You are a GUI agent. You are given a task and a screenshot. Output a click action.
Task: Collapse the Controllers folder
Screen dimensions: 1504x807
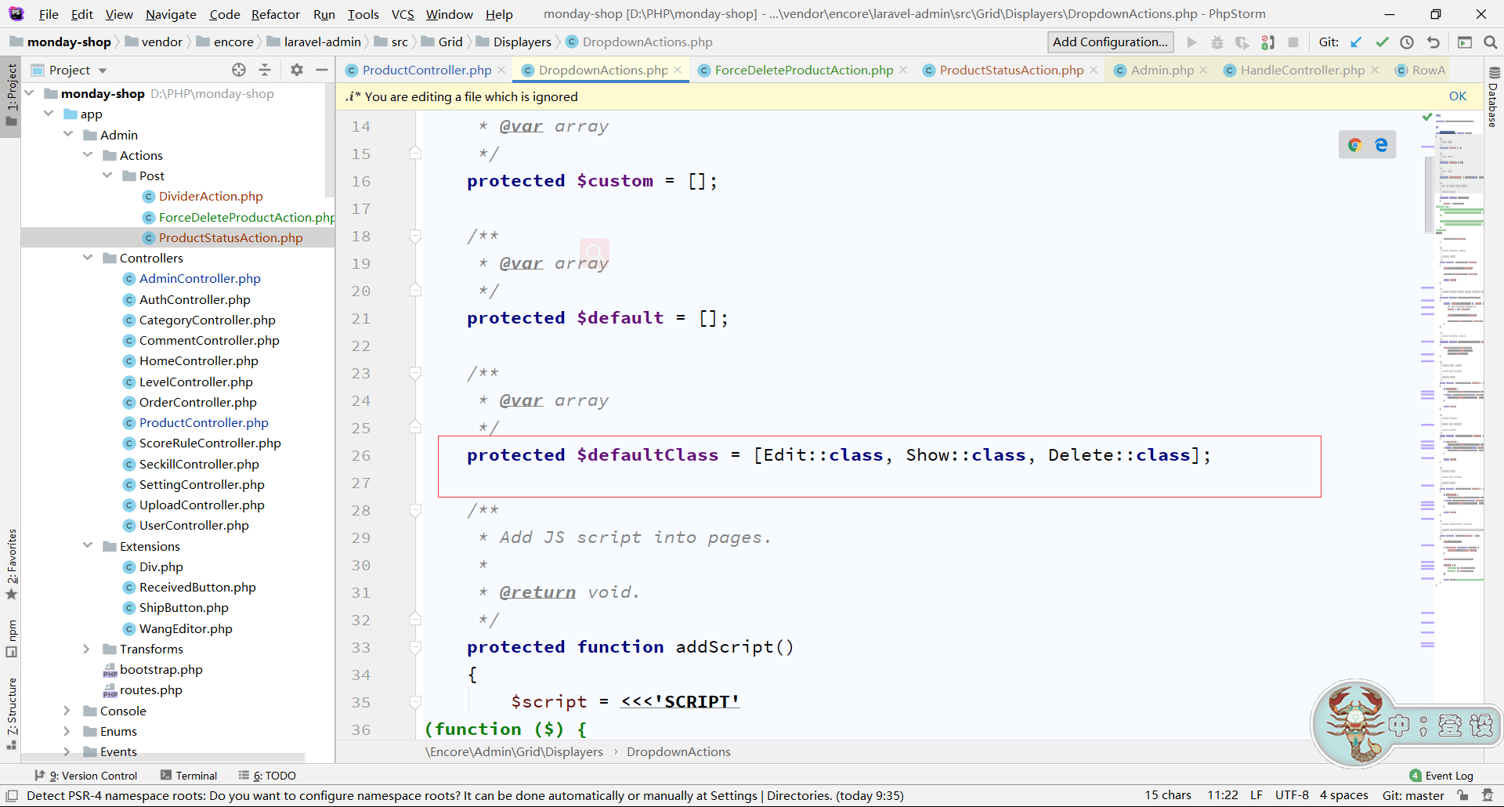tap(88, 258)
